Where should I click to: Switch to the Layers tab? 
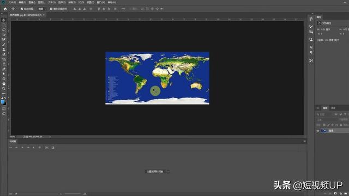(x=325, y=108)
